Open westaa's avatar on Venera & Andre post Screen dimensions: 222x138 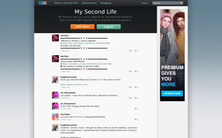click(55, 38)
